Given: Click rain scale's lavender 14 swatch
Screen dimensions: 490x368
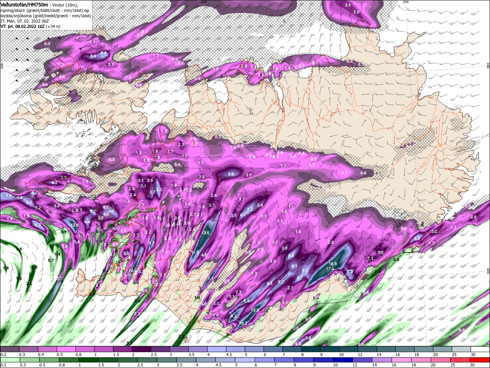Looking at the screenshot, I should (383, 360).
